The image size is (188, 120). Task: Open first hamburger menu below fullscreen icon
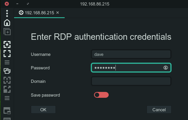coord(7,62)
